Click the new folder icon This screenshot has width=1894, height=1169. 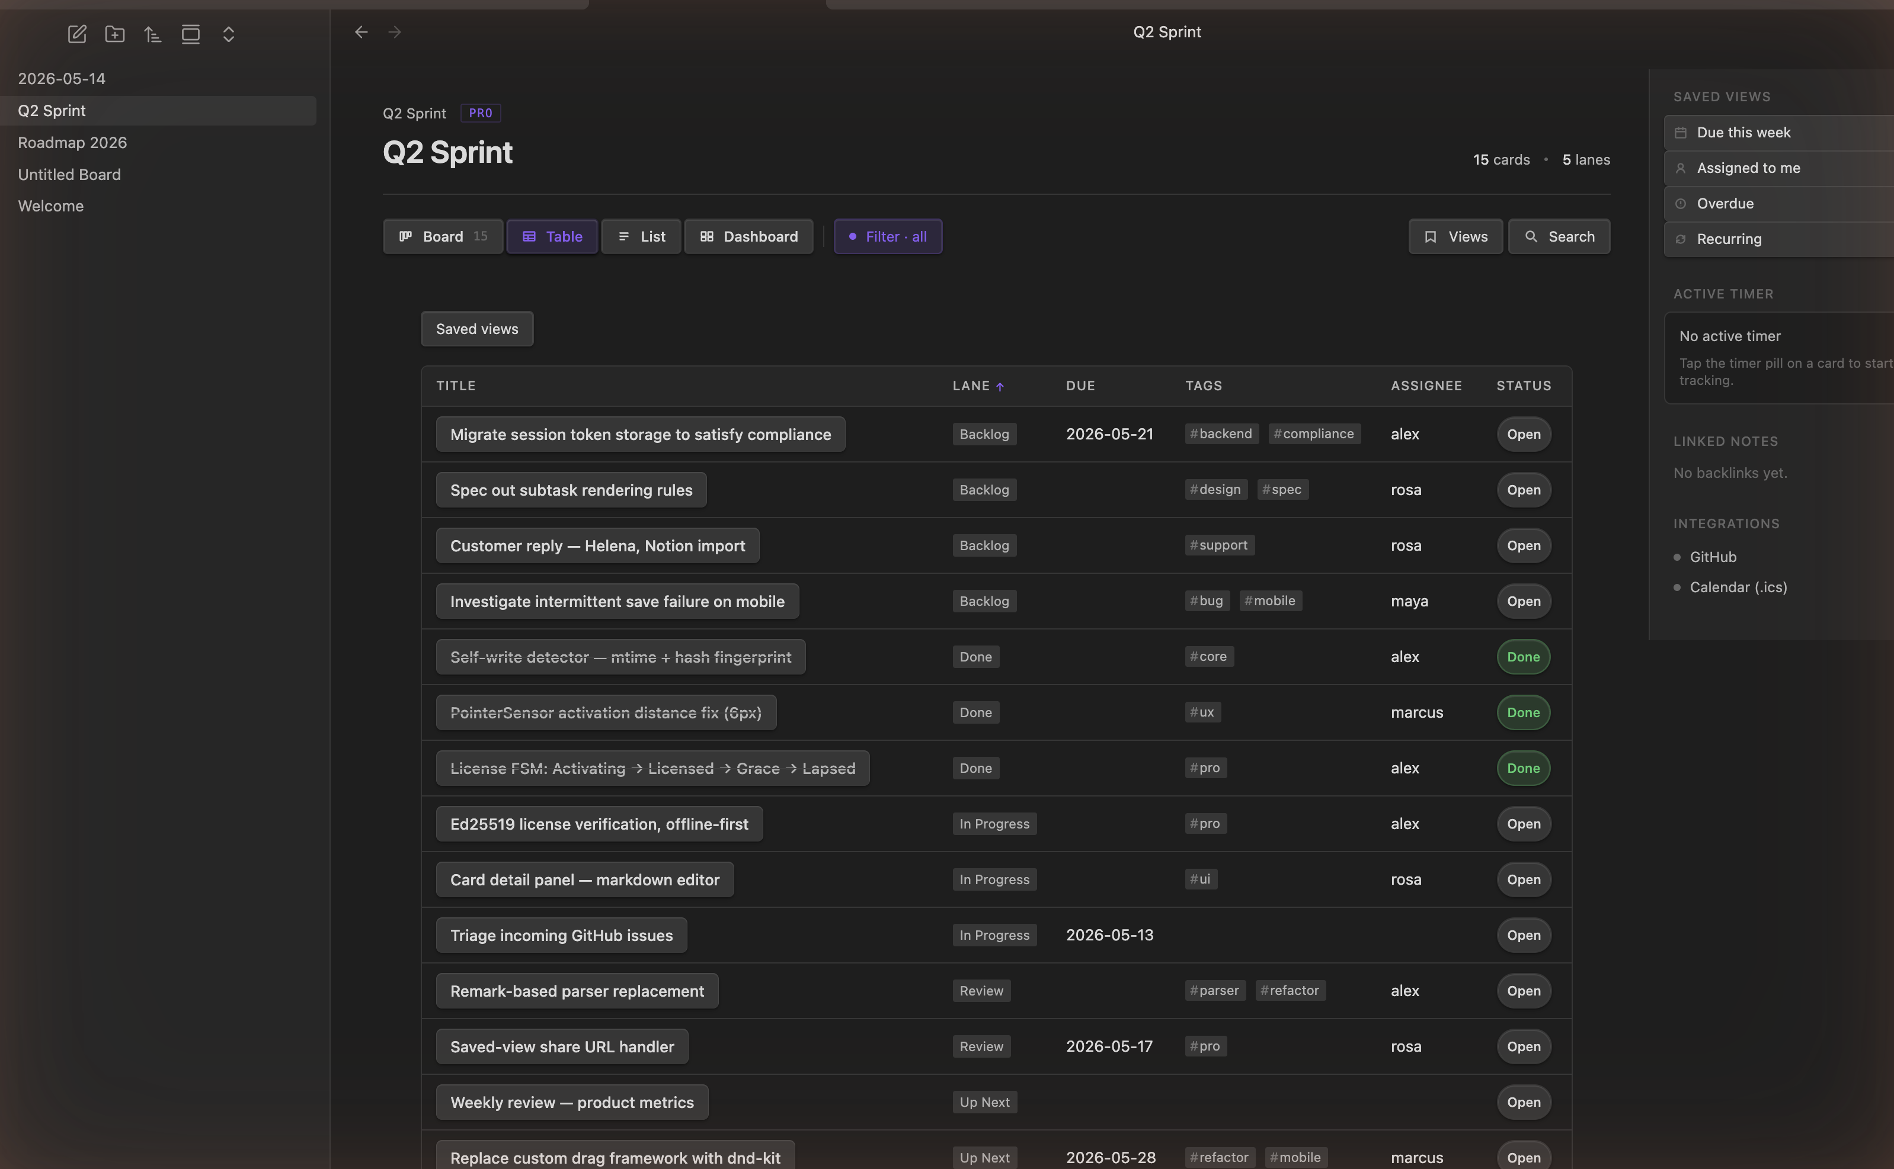(x=114, y=34)
